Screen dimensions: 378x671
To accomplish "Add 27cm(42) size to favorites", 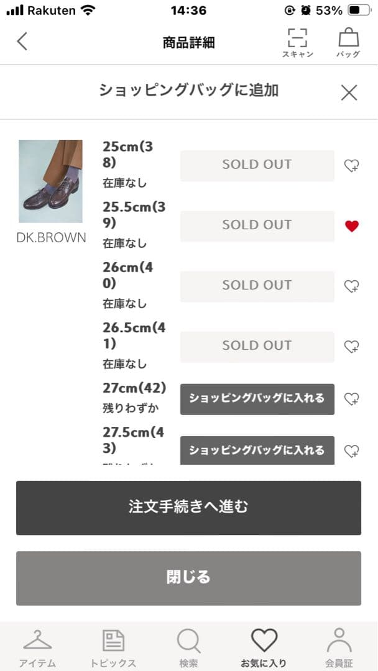I will (x=352, y=399).
